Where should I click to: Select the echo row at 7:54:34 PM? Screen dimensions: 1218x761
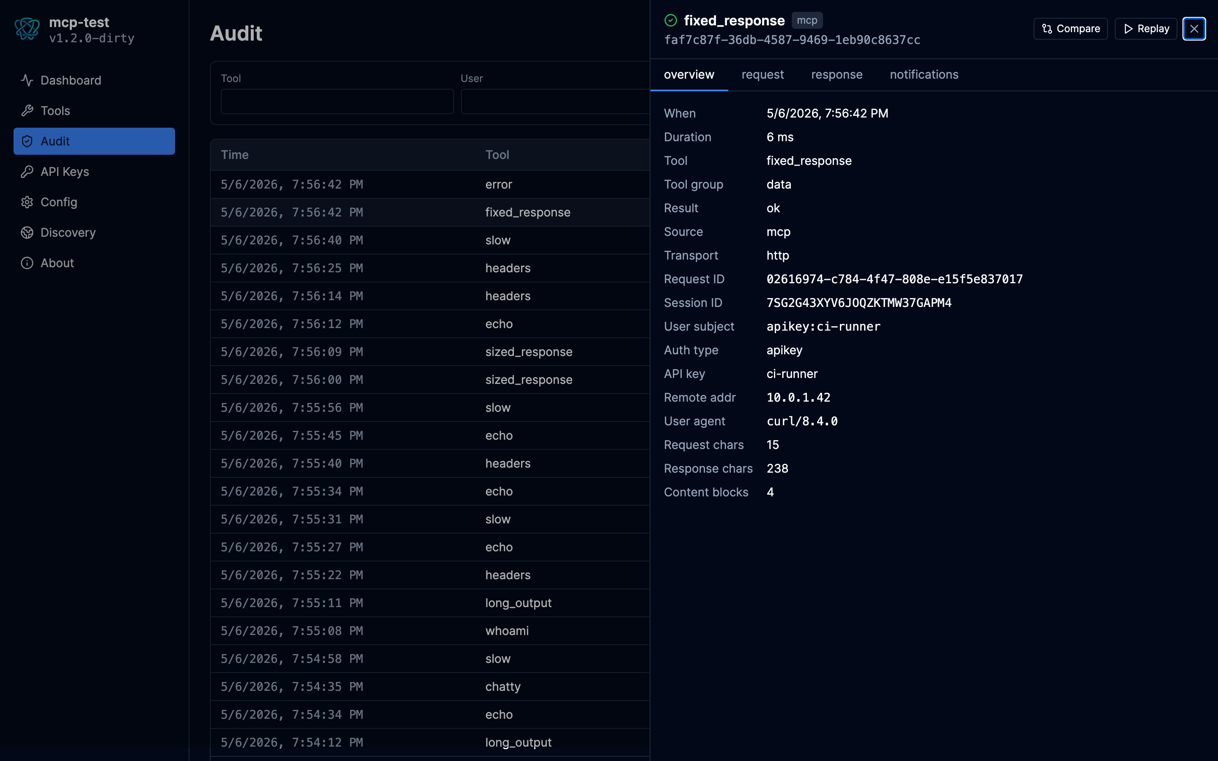pos(430,714)
